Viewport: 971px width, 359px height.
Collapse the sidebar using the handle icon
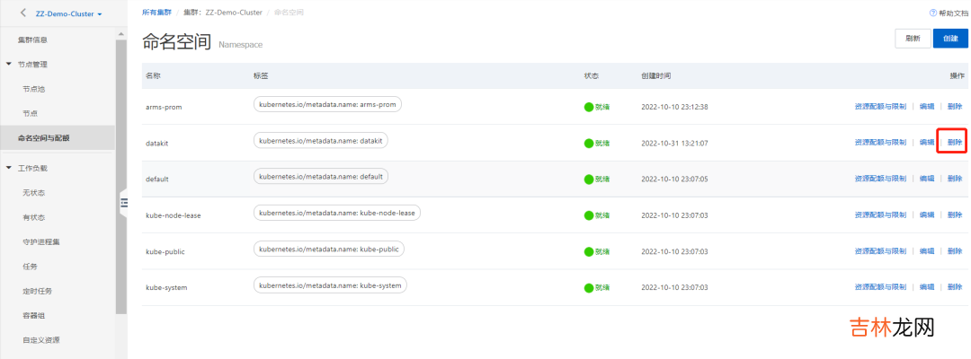(123, 203)
